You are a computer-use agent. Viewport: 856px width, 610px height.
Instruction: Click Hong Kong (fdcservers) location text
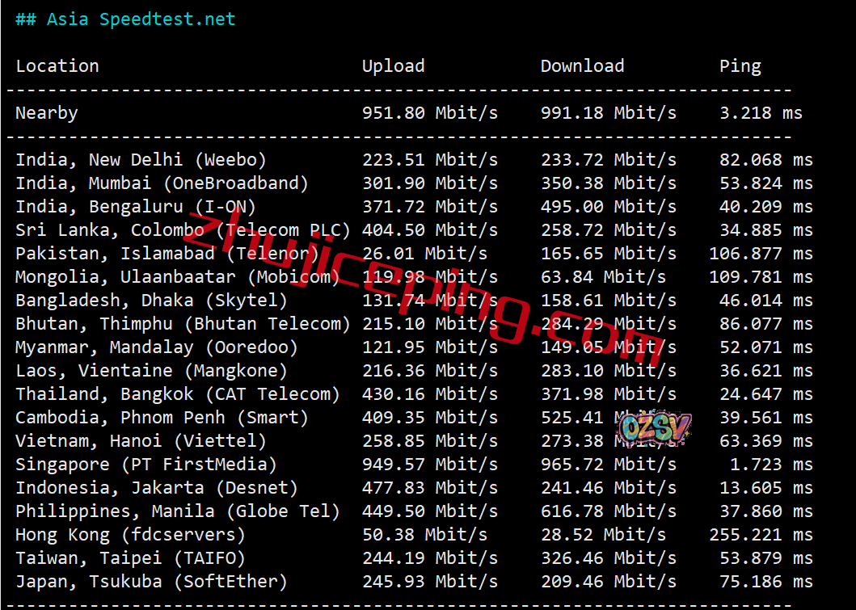click(130, 535)
